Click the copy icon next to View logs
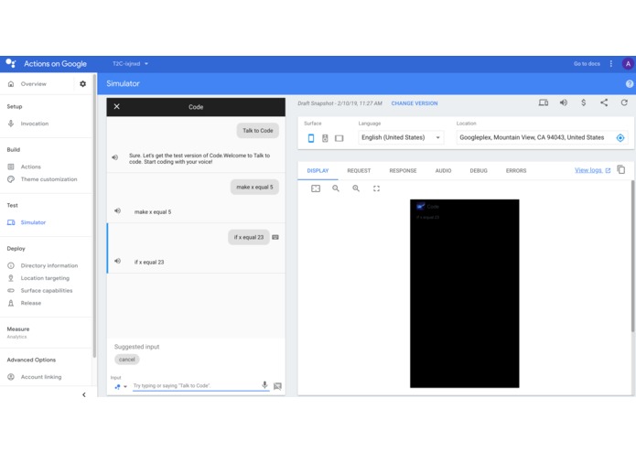The width and height of the screenshot is (636, 452). 621,169
